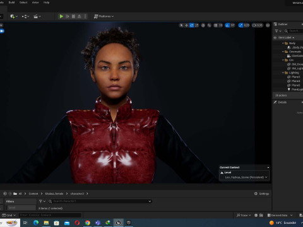The image size is (303, 227).
Task: Select Plane3 in Outliner
Action: pyautogui.click(x=295, y=77)
